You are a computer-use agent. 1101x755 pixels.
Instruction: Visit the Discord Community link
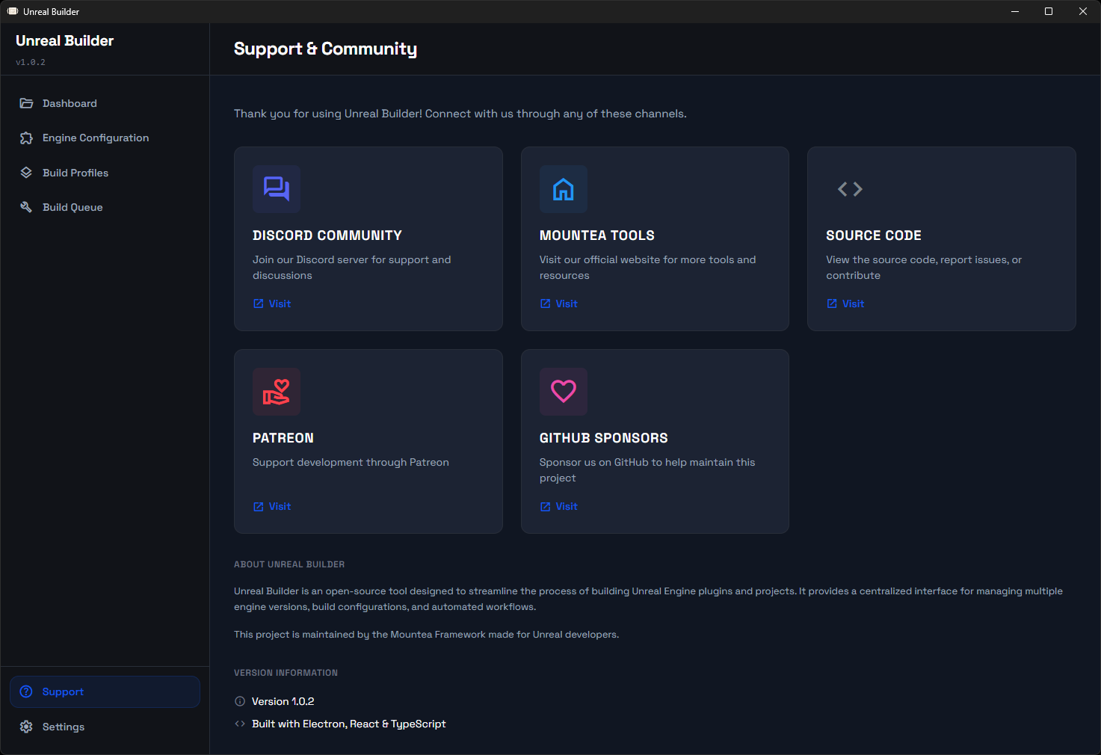click(x=272, y=303)
